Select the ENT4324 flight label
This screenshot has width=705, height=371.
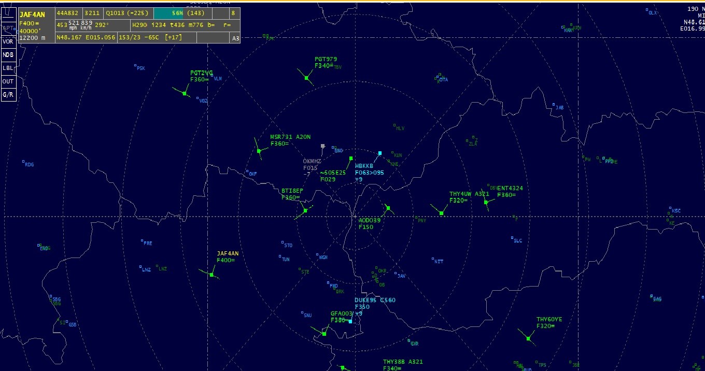click(x=510, y=188)
